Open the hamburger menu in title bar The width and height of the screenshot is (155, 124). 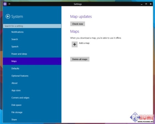pos(9,4)
